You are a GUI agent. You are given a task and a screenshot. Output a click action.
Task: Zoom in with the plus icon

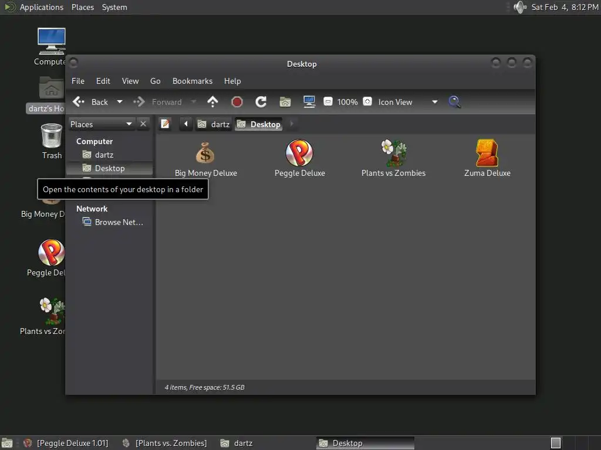tap(367, 101)
